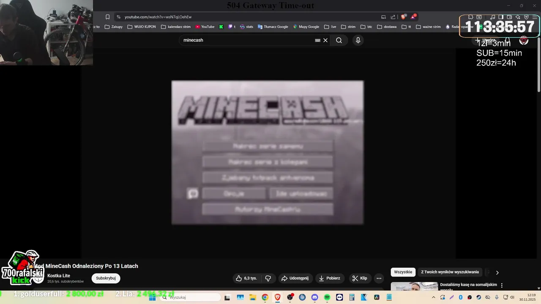This screenshot has height=304, width=541.
Task: Open more actions three-dot menu
Action: (379, 278)
